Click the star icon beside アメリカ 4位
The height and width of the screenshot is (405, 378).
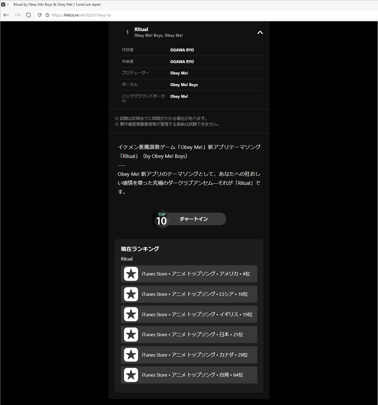[x=131, y=274]
